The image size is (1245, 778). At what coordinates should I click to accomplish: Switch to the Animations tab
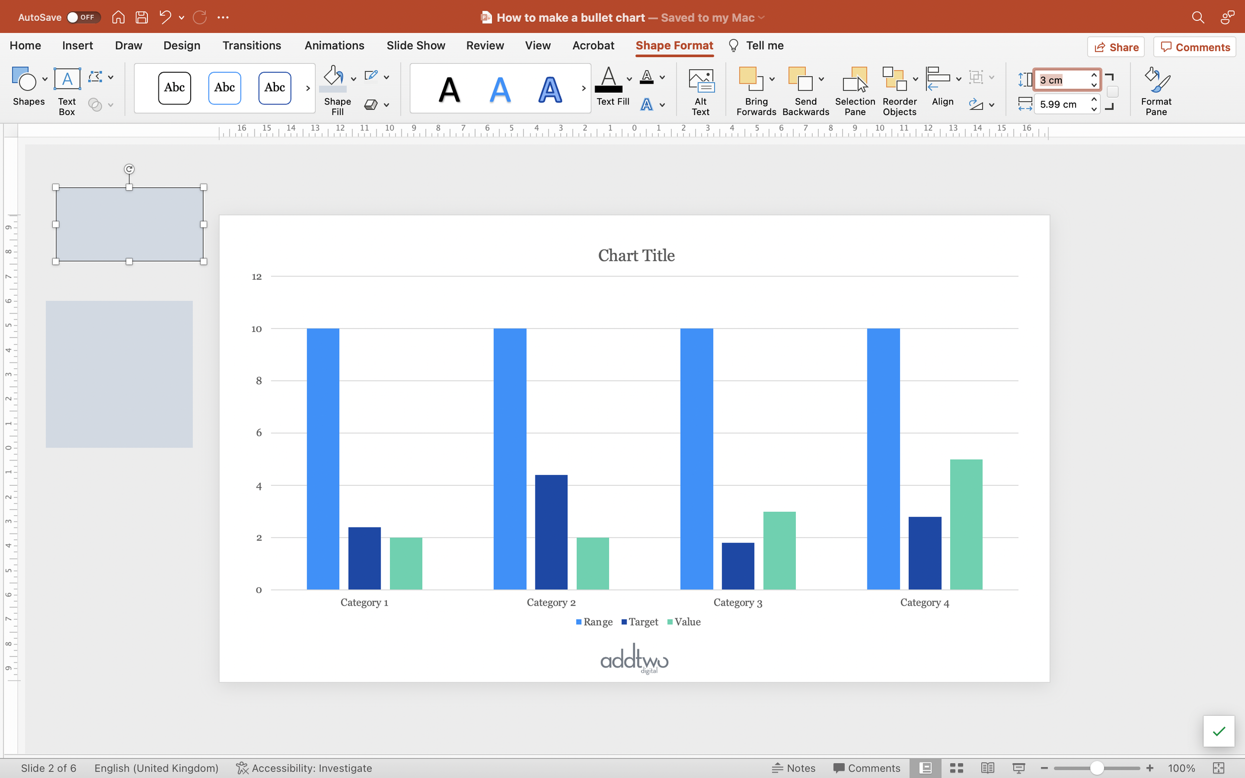pyautogui.click(x=334, y=45)
